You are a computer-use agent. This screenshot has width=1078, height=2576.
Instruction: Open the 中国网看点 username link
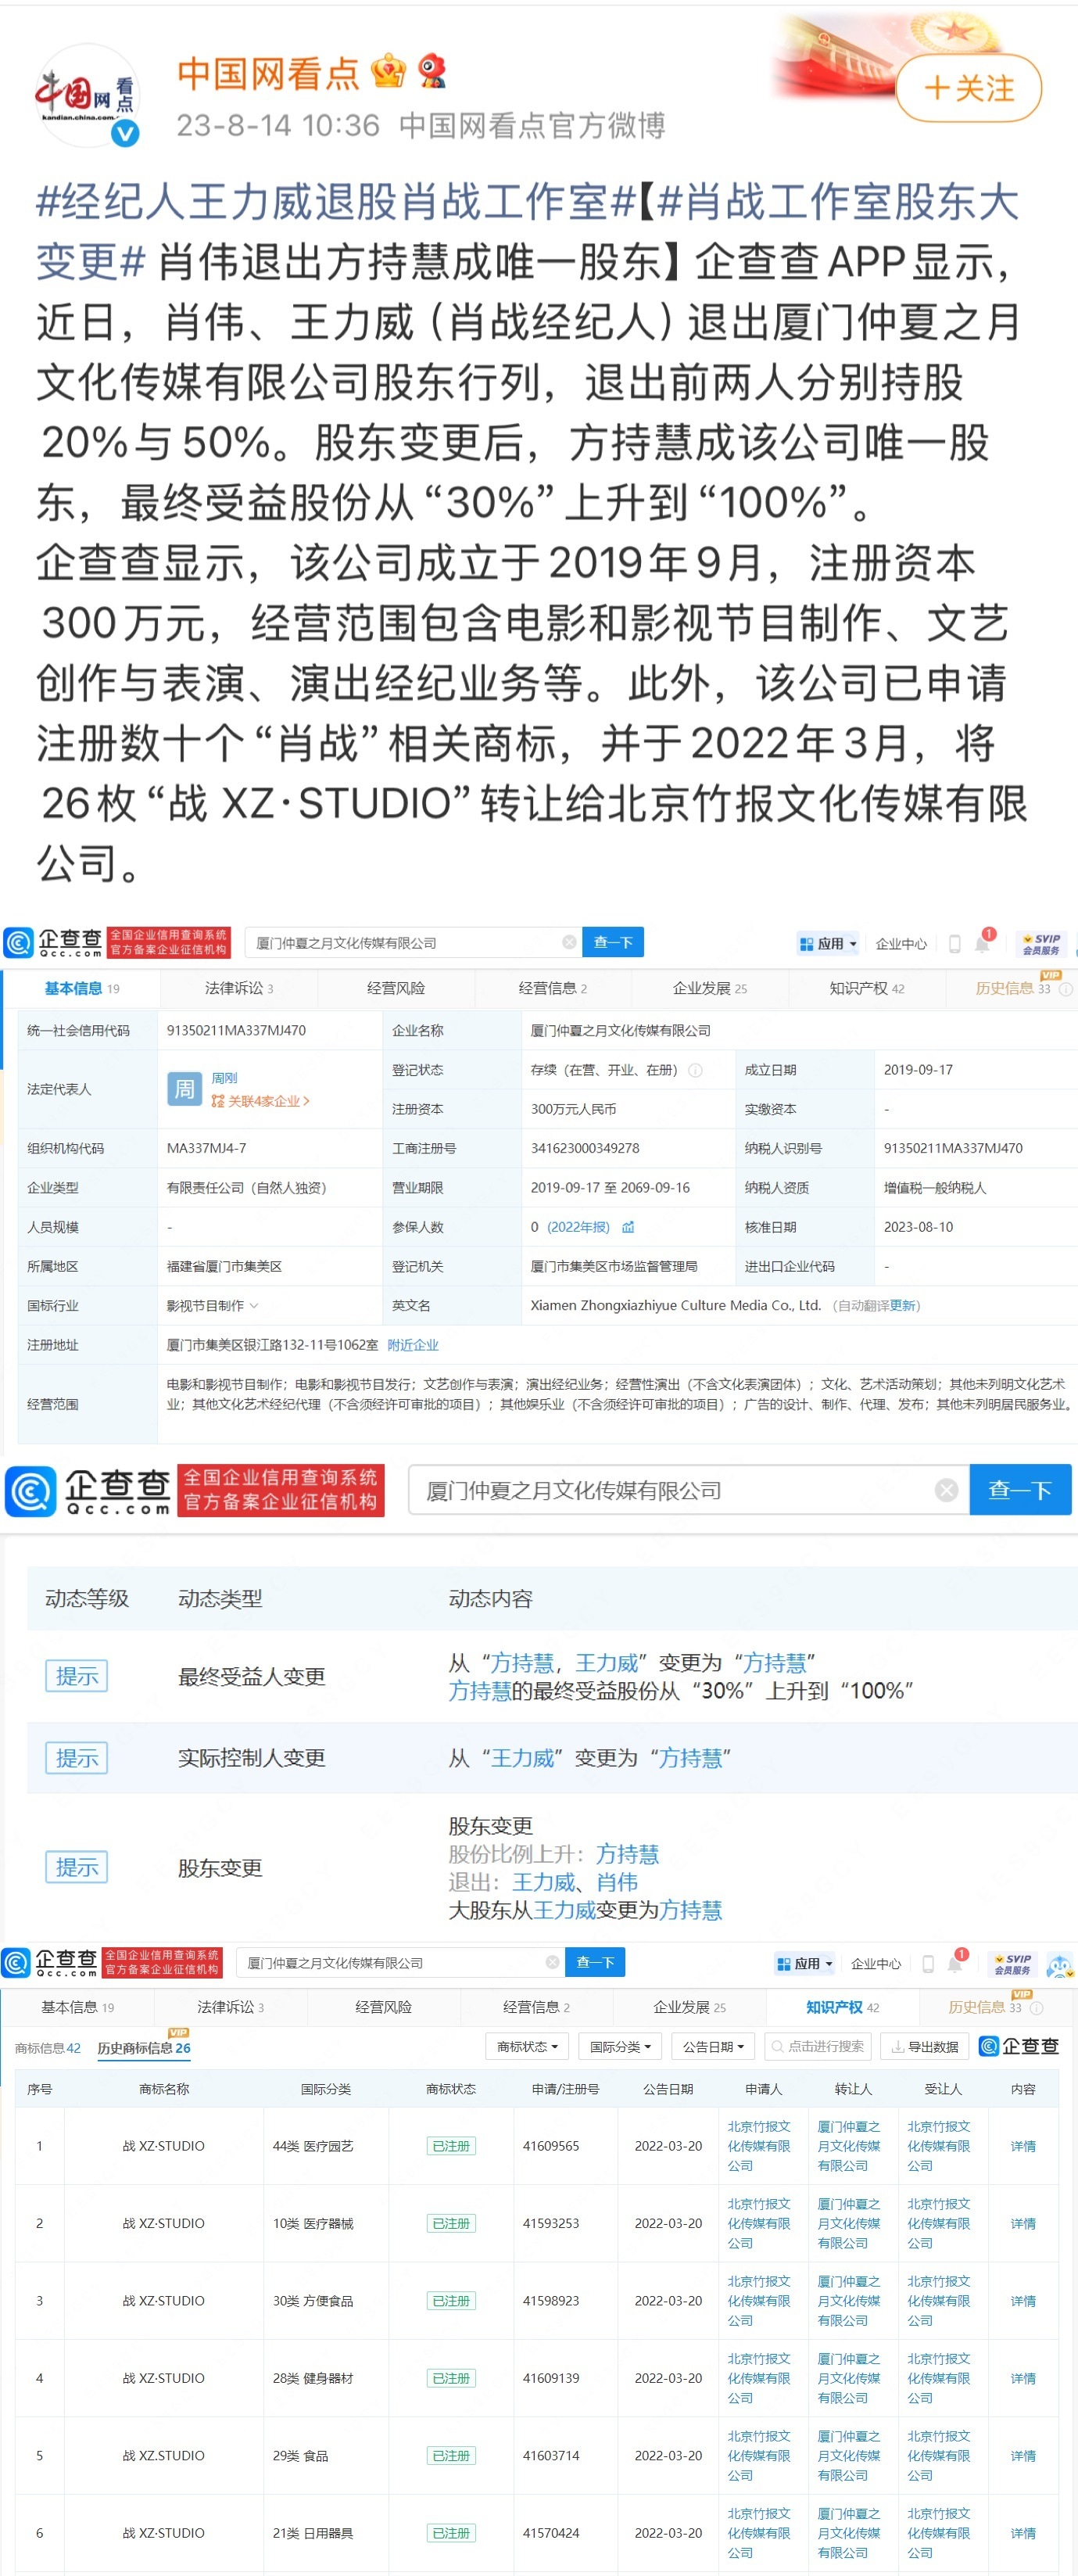click(267, 73)
